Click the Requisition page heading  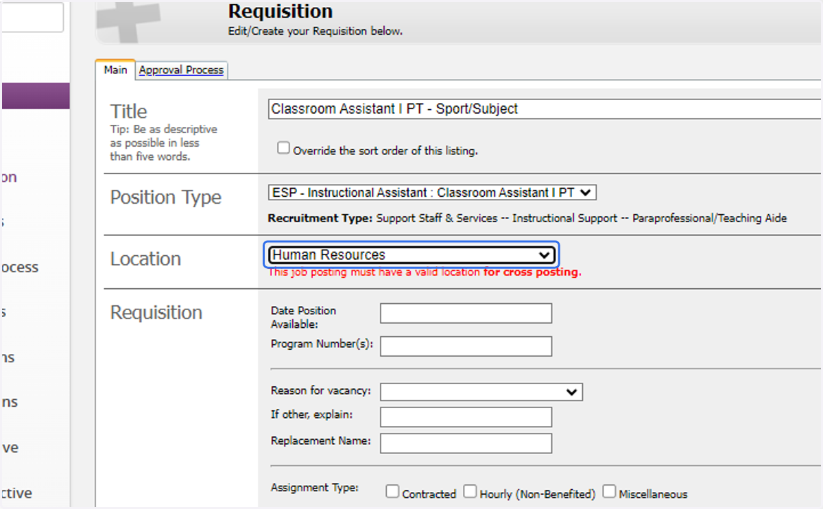click(x=281, y=12)
